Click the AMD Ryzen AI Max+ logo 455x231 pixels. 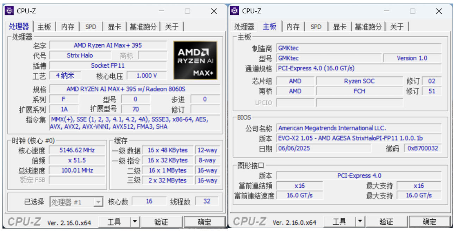(195, 60)
